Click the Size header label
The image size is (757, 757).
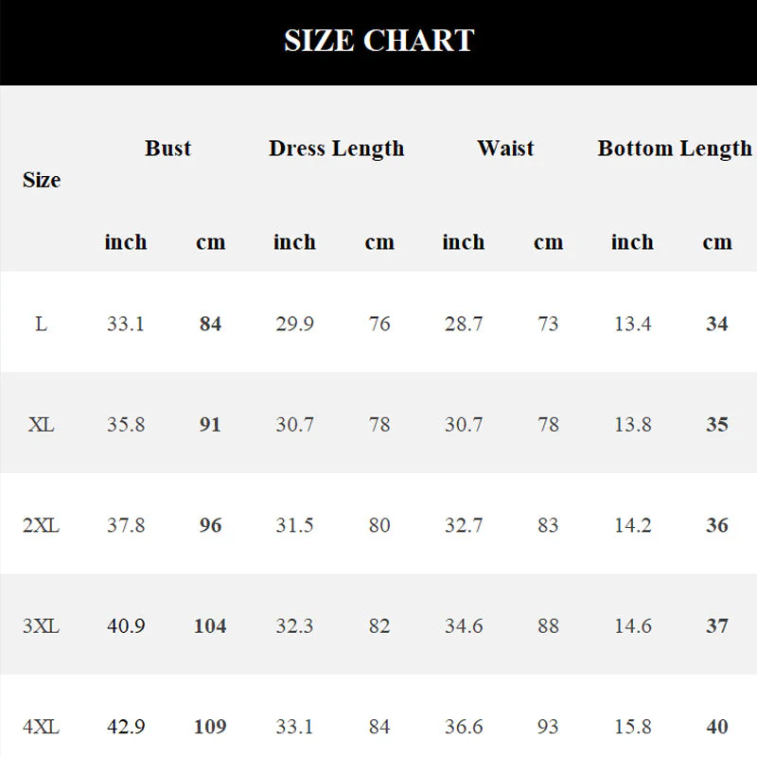pyautogui.click(x=42, y=180)
